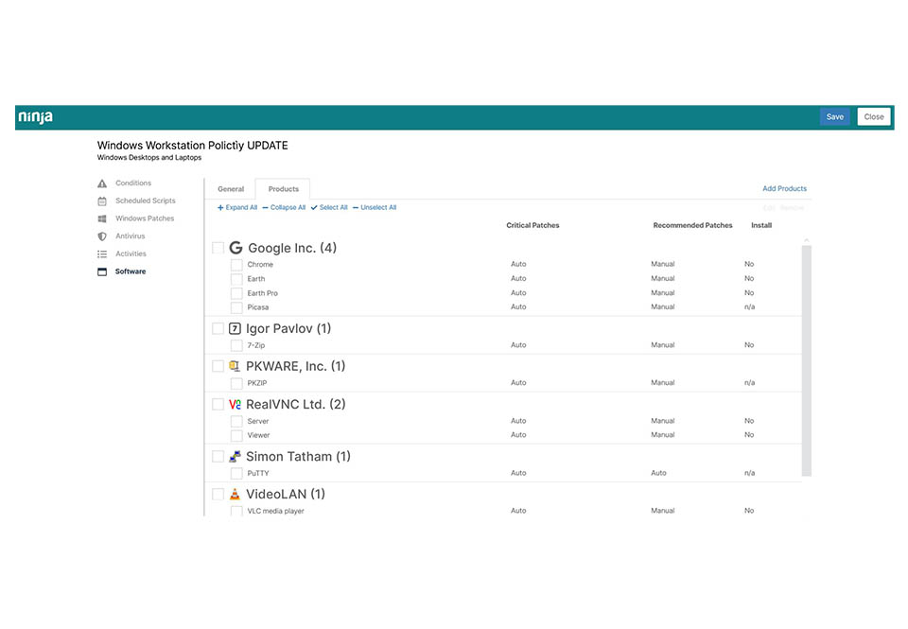Click the VideoLAN traffic cone icon
This screenshot has width=908, height=629.
pyautogui.click(x=235, y=494)
